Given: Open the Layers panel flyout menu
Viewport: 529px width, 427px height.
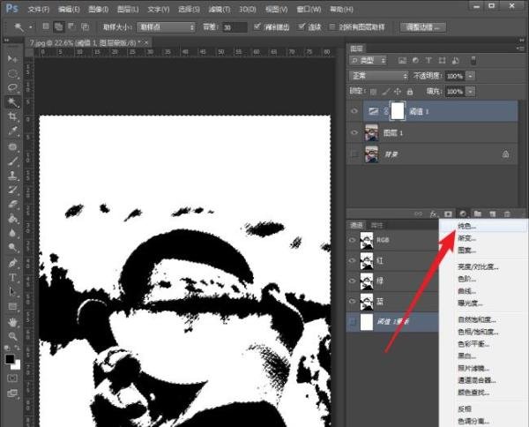Looking at the screenshot, I should 520,49.
